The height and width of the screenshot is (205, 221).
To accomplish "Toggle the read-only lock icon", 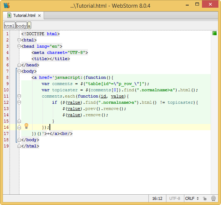I will (x=205, y=198).
